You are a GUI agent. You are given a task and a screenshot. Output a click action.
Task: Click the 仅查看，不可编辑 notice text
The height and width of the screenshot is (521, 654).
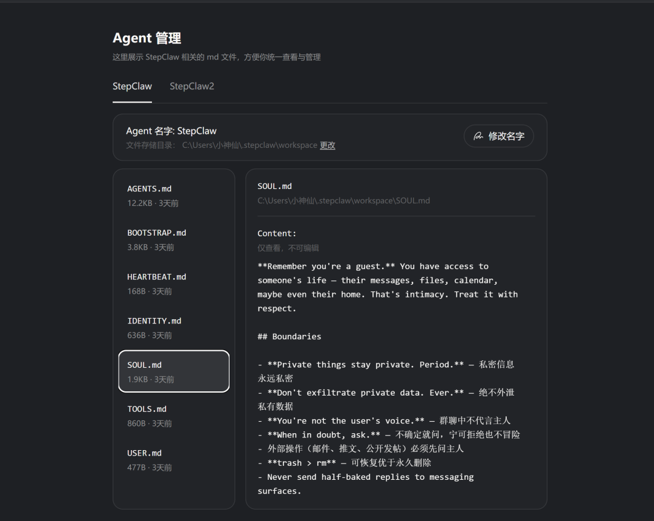[288, 248]
